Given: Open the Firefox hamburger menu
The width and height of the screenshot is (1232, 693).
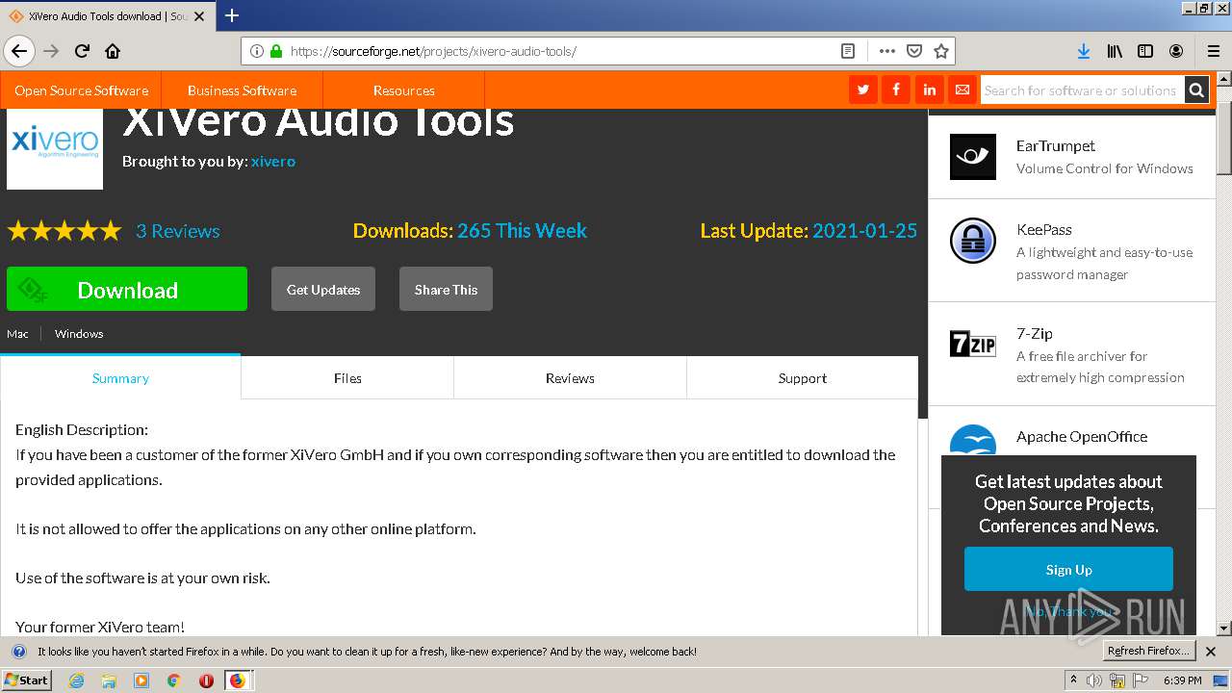Looking at the screenshot, I should 1213,51.
